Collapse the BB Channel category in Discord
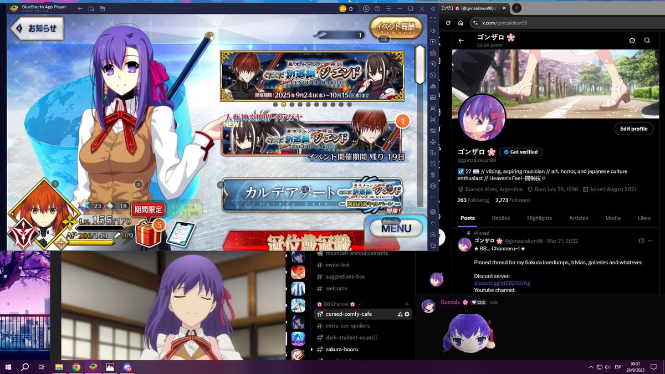Image resolution: width=665 pixels, height=374 pixels. pos(339,304)
